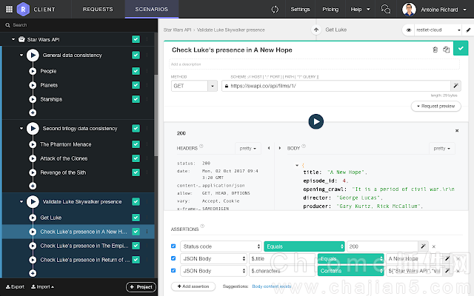Add request below Return of the Jedi check
The image size is (474, 296).
tap(33, 273)
